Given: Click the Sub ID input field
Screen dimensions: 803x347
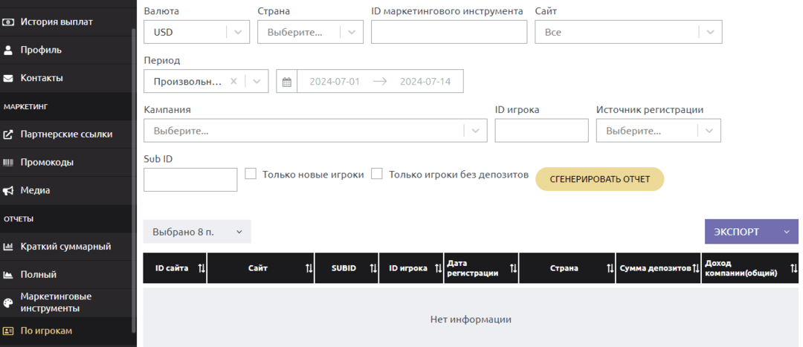Looking at the screenshot, I should [x=190, y=180].
